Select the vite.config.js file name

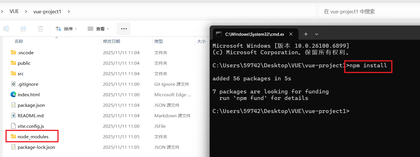click(x=31, y=126)
